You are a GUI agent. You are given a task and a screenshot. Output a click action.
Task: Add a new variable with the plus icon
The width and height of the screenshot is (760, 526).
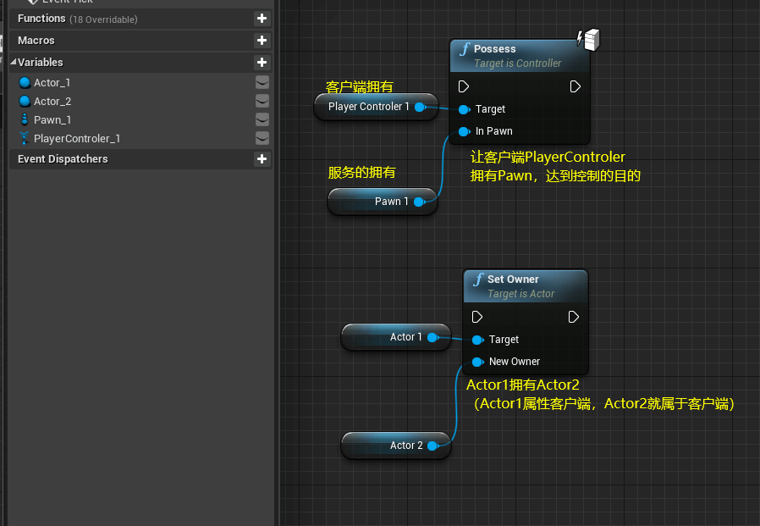(262, 62)
